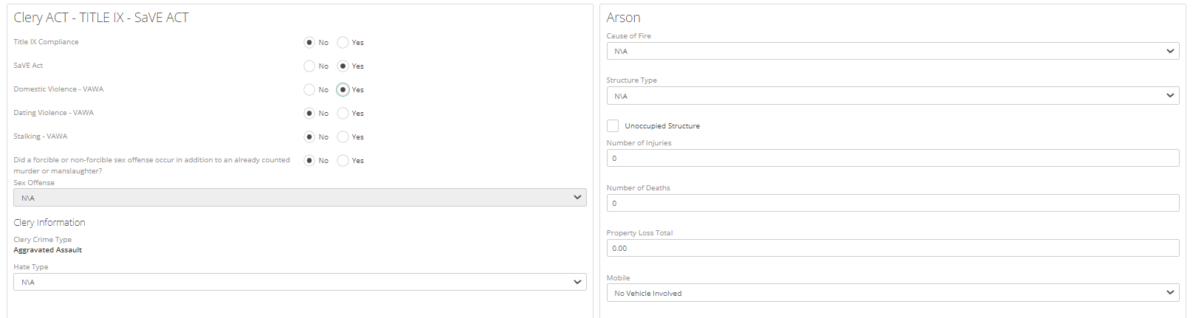Select No for SaVE Act

309,66
